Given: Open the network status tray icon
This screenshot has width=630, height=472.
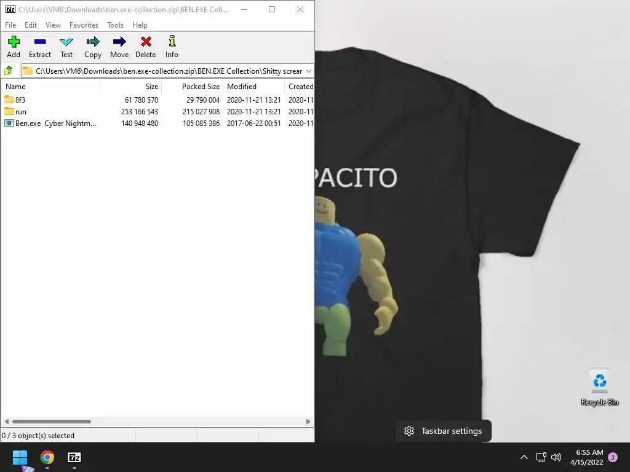Looking at the screenshot, I should [x=541, y=457].
